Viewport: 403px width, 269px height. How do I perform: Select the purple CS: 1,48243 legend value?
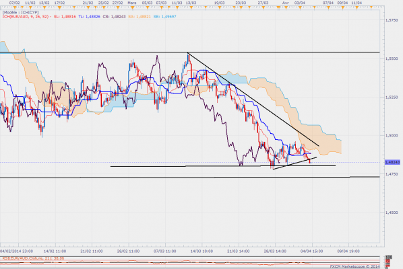click(x=114, y=17)
